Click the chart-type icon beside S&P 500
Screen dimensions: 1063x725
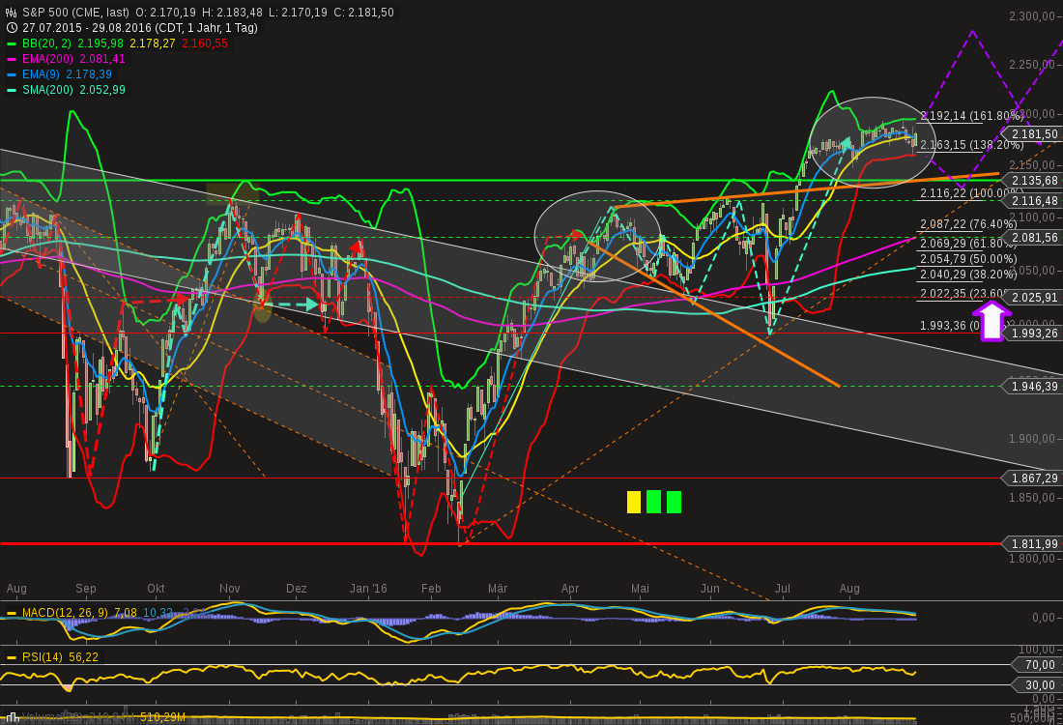[12, 13]
